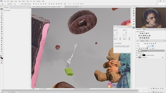
Task: Click the foreground color swatch
Action: (1, 57)
